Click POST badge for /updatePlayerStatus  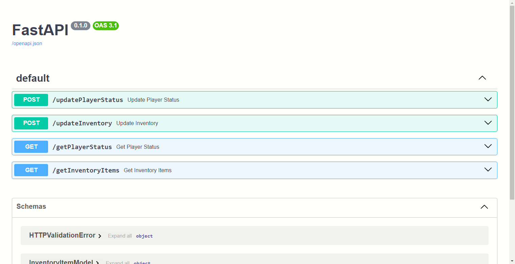point(31,100)
